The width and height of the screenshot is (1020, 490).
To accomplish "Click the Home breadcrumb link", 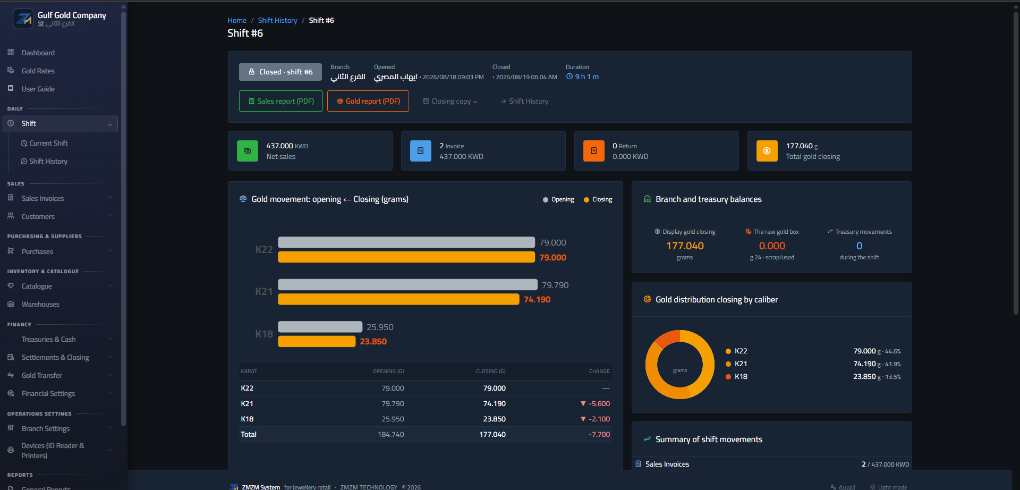I will pyautogui.click(x=237, y=20).
